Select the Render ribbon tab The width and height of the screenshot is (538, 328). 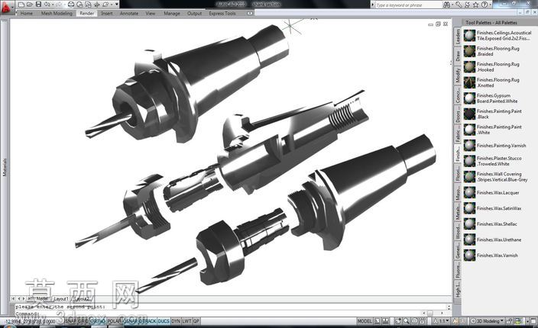pyautogui.click(x=87, y=14)
